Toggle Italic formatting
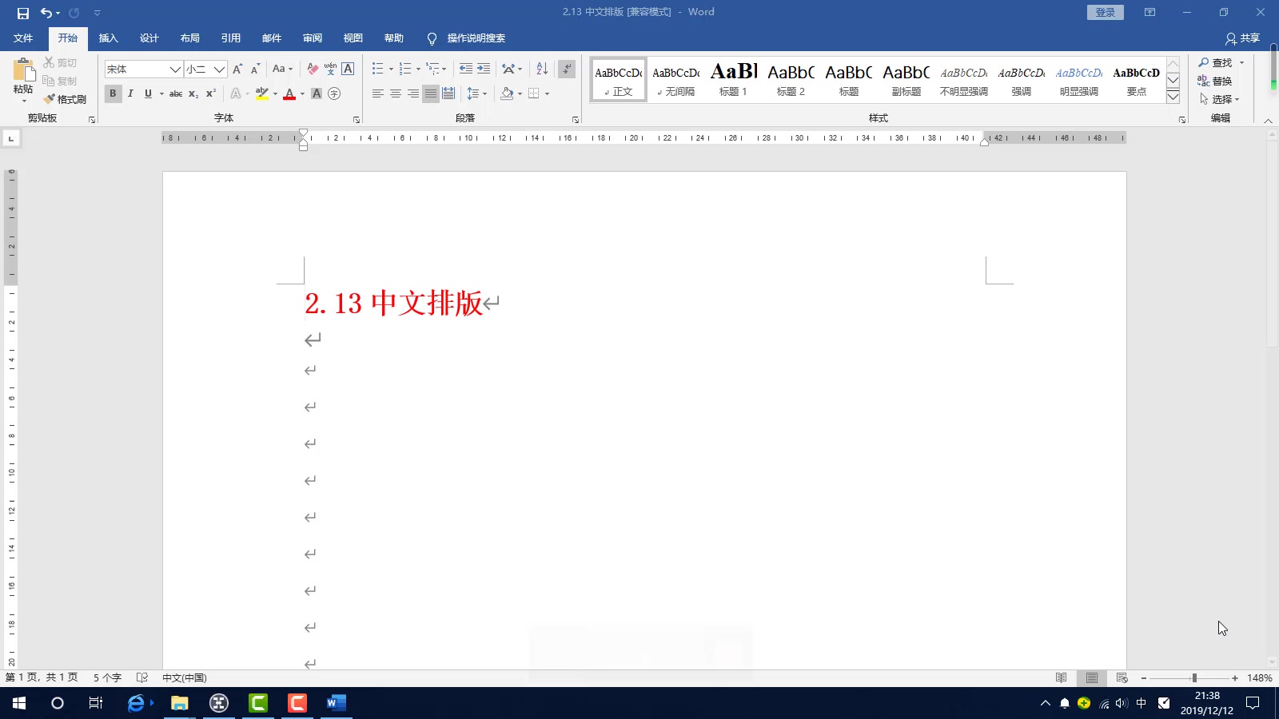The width and height of the screenshot is (1279, 719). coord(130,93)
